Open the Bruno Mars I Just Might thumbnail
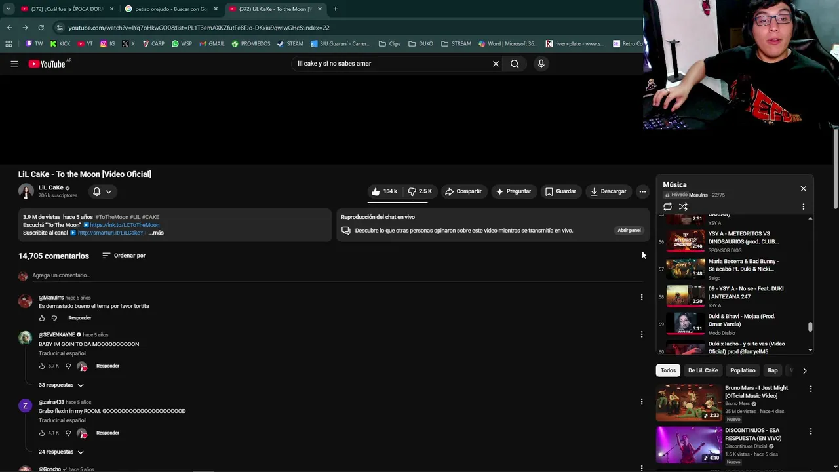 [689, 402]
